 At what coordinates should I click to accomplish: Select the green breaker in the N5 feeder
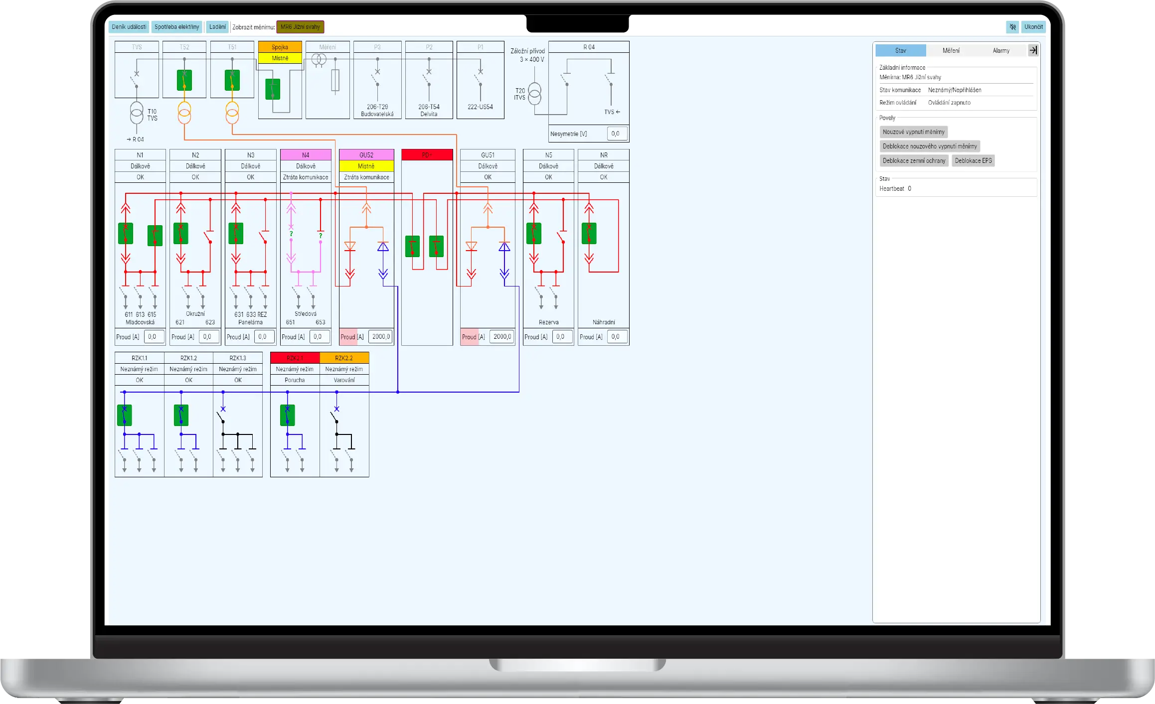(x=534, y=233)
